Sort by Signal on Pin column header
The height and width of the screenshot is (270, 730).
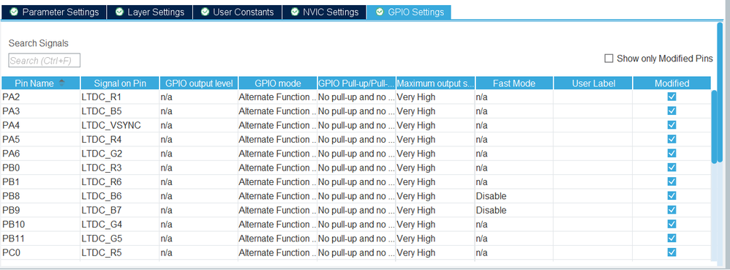point(120,83)
